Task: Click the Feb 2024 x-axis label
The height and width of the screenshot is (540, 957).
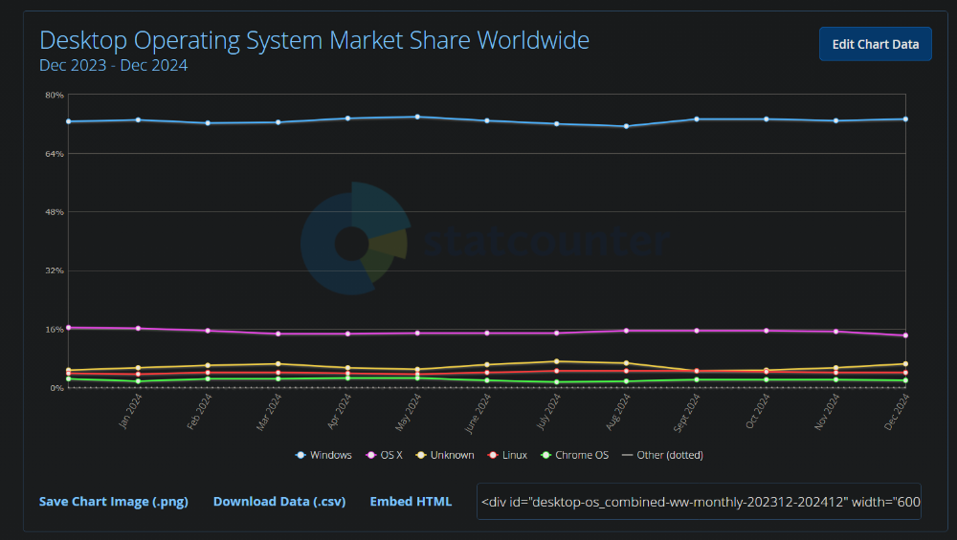Action: click(200, 411)
